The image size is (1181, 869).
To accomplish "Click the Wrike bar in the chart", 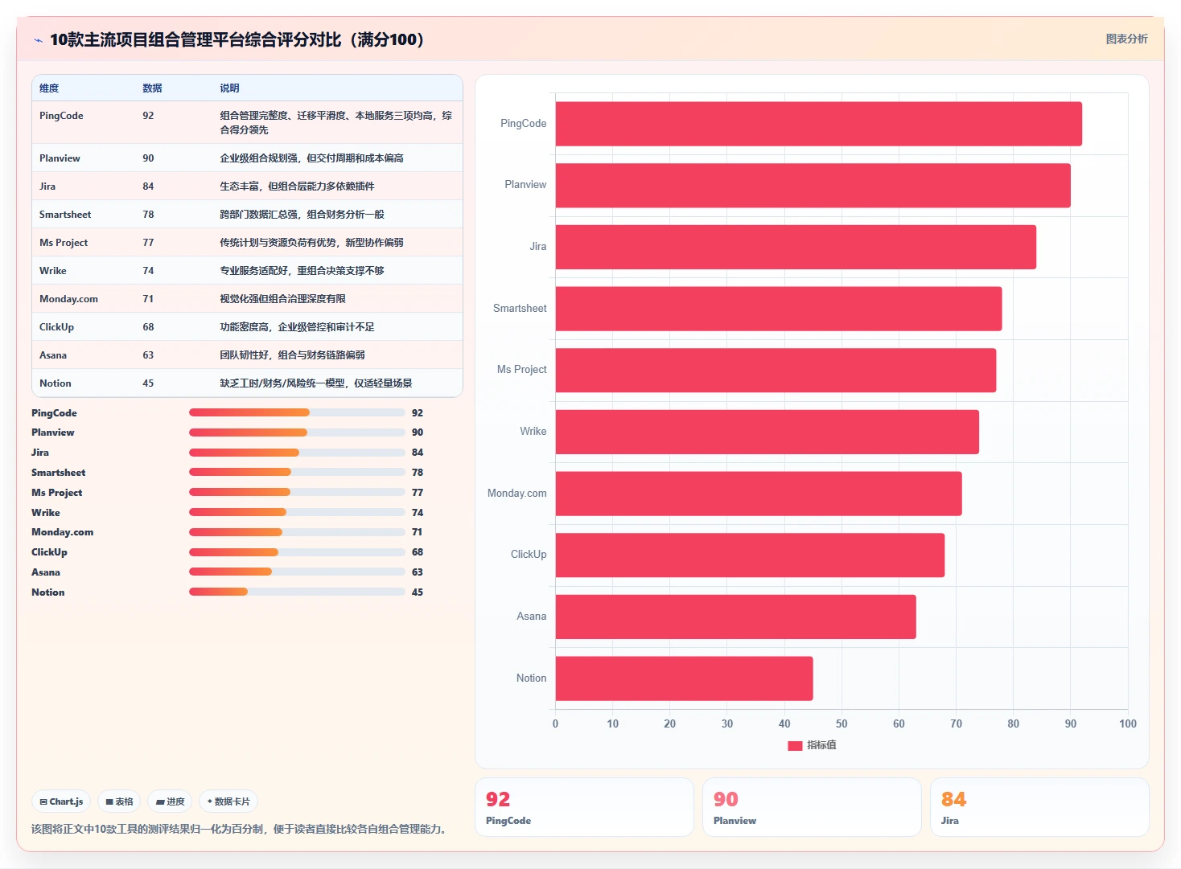I will (x=767, y=432).
